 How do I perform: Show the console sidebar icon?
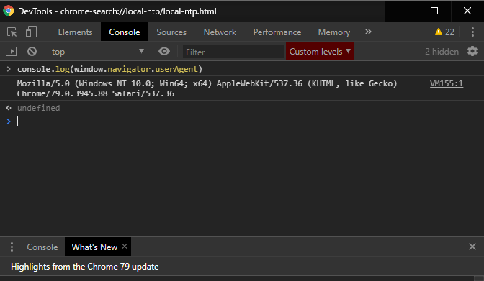(x=11, y=52)
